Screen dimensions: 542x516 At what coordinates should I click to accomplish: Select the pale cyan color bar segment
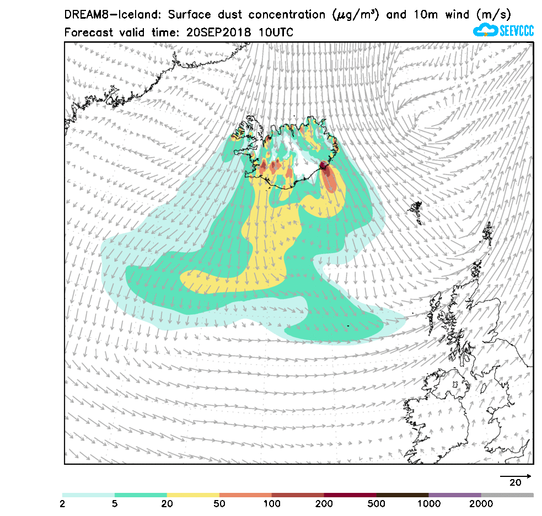[x=88, y=495]
